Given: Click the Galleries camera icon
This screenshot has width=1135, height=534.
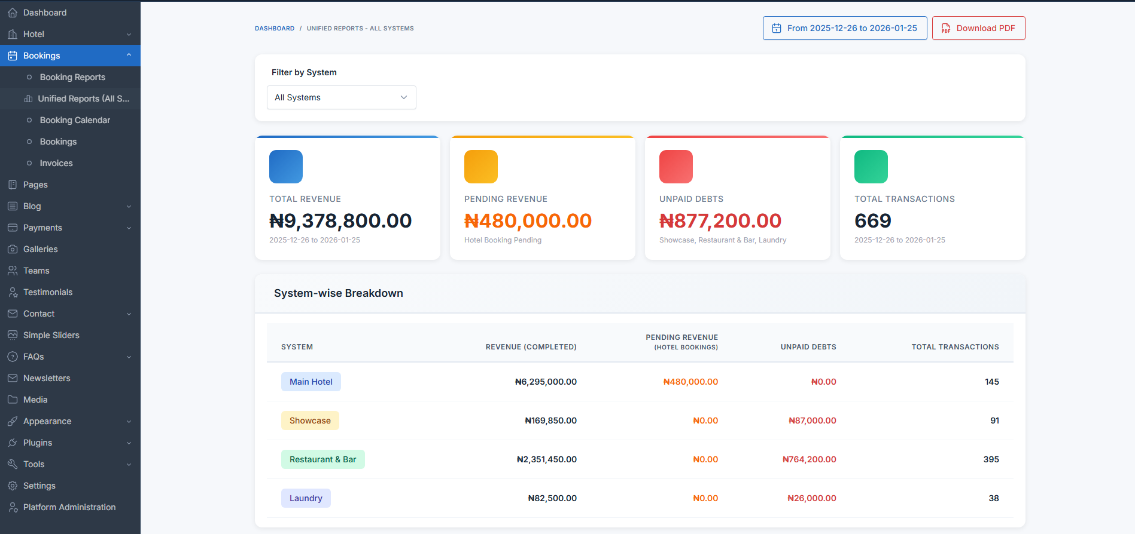Looking at the screenshot, I should pos(13,249).
